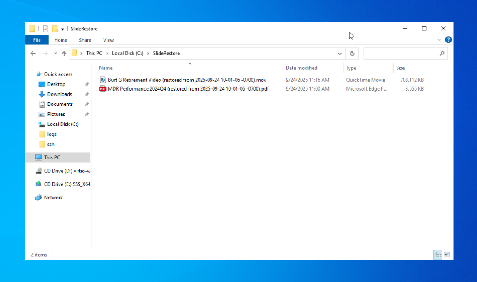477x282 pixels.
Task: Sort files by Date modified column
Action: tap(301, 68)
